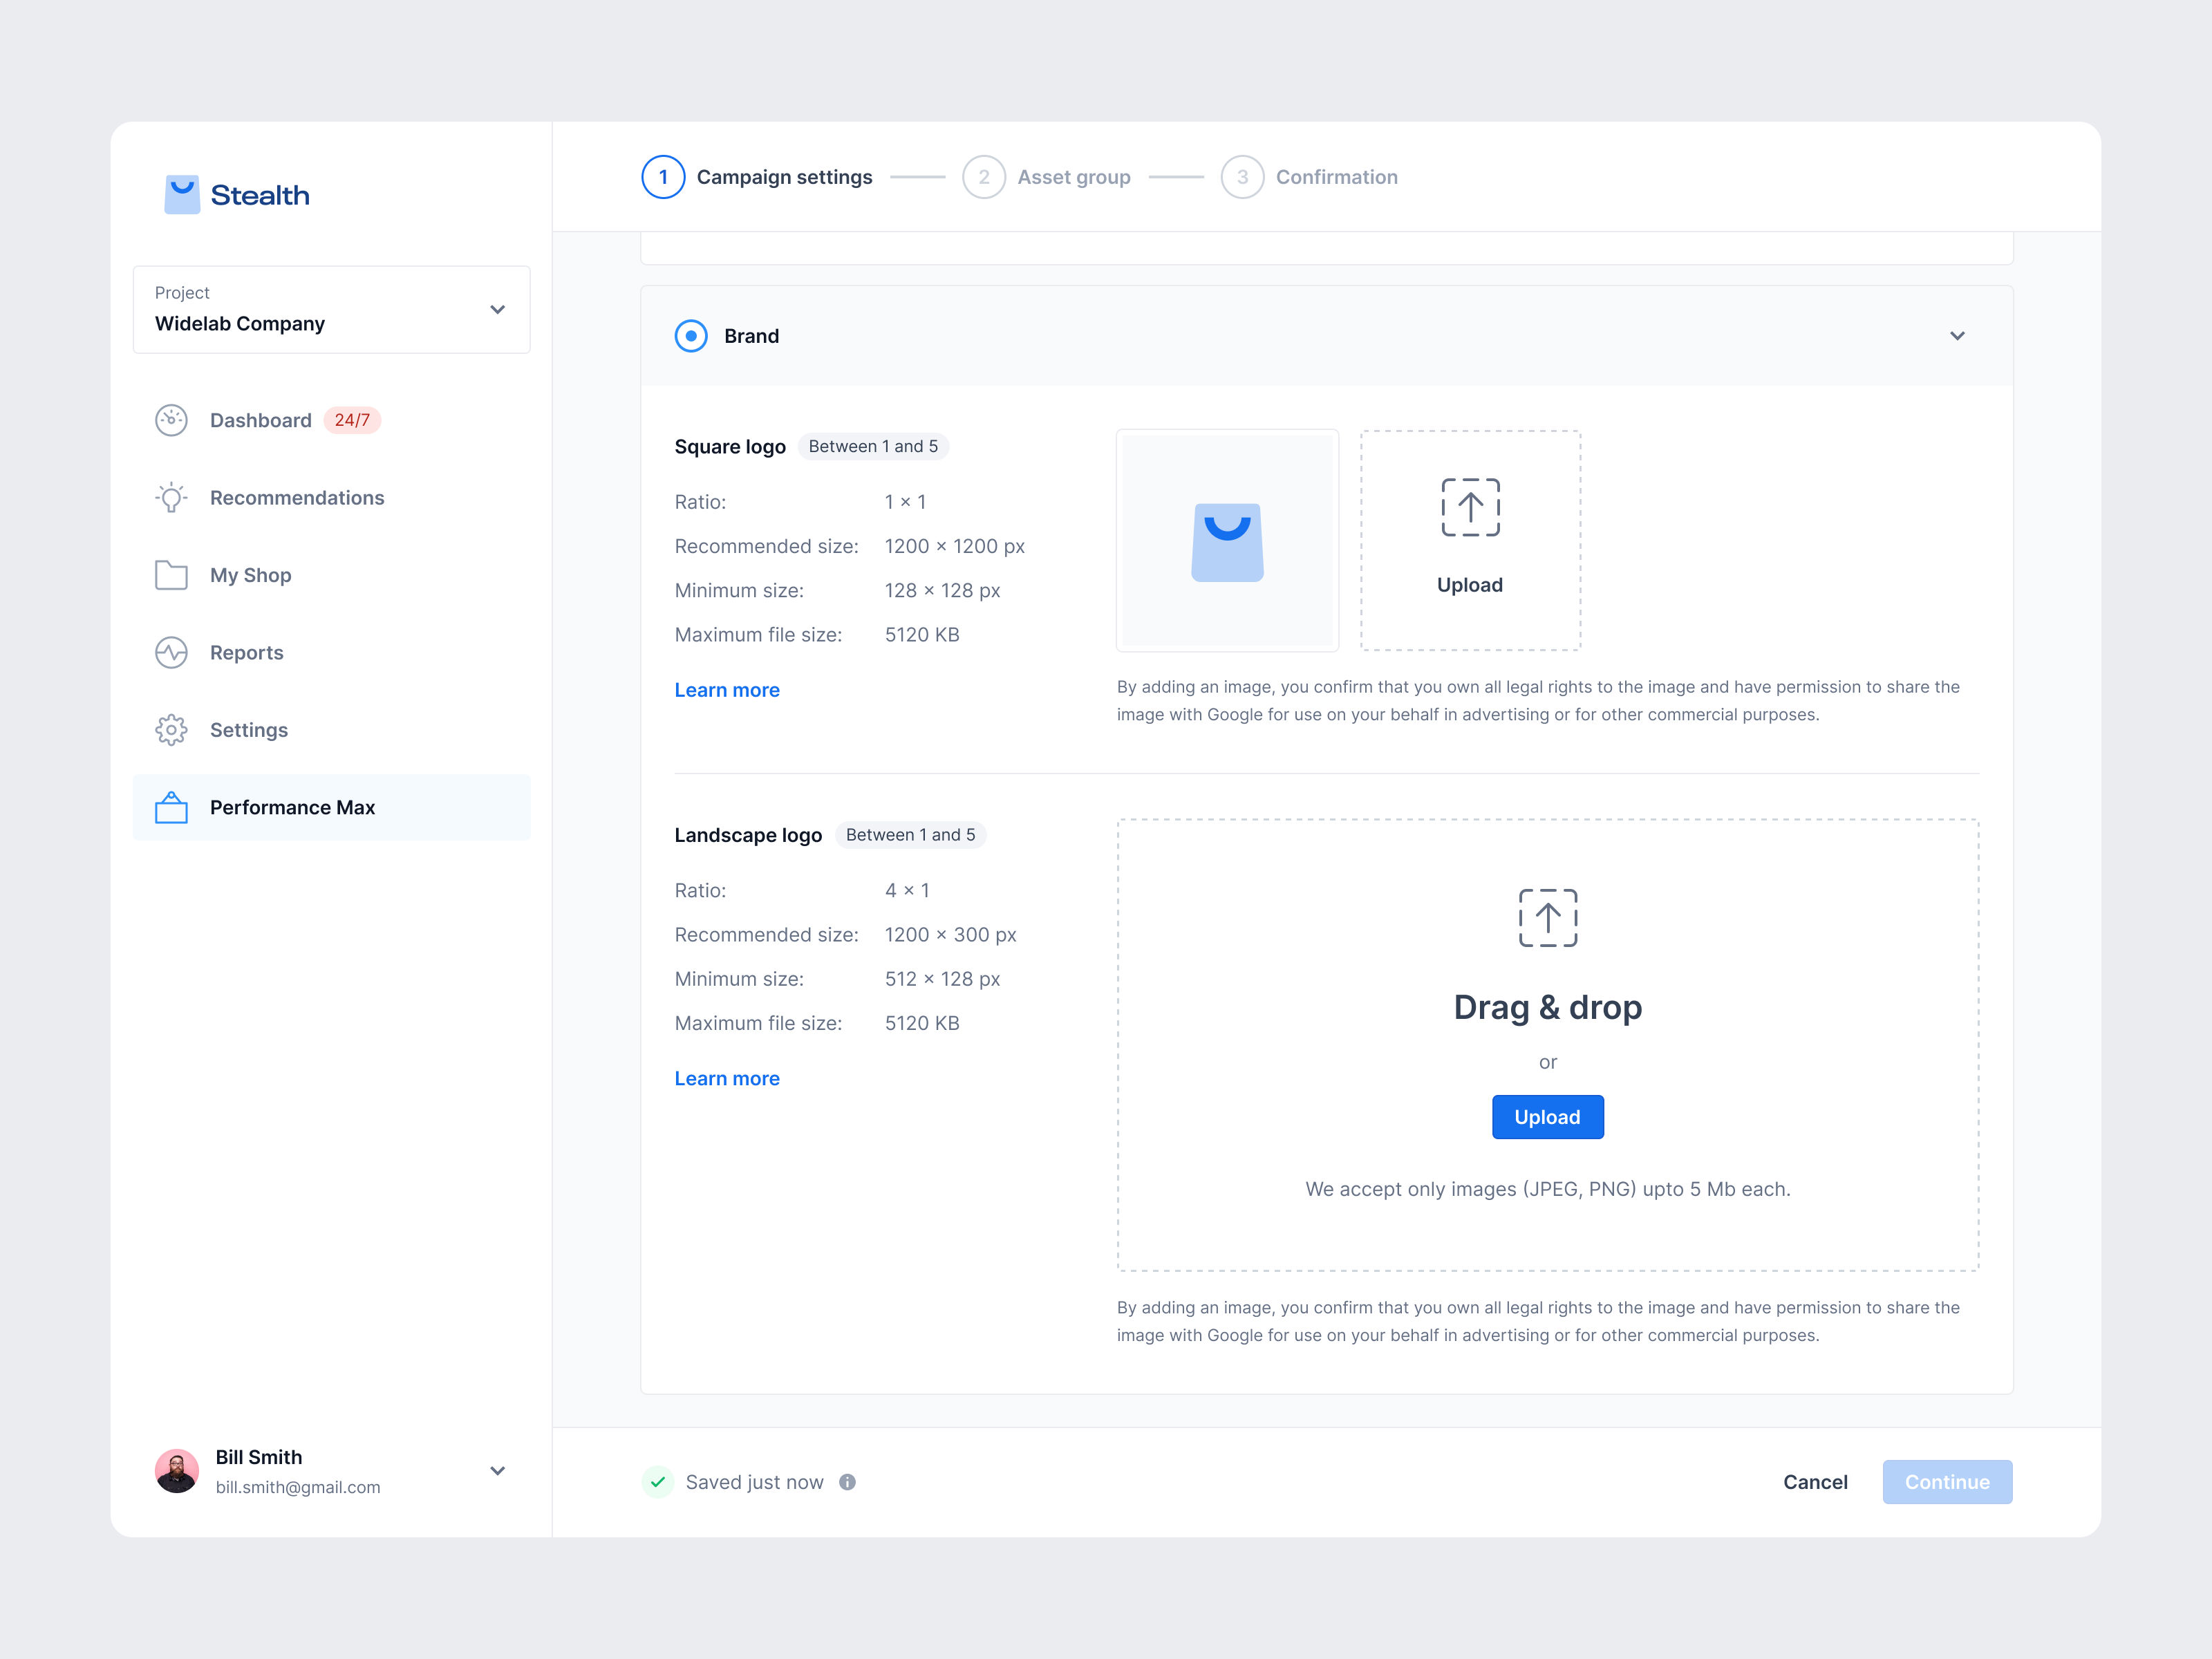Click the uploaded square logo thumbnail
Screen dimensions: 2212x1659
pyautogui.click(x=1228, y=541)
